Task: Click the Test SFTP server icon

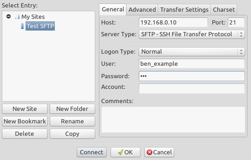Action: [x=22, y=26]
